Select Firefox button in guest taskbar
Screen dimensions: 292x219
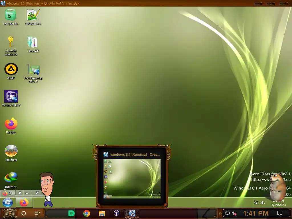tap(24, 202)
